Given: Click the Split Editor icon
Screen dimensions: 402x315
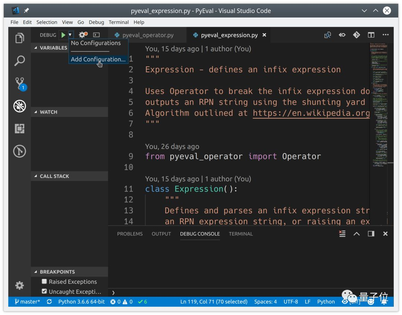Looking at the screenshot, I should tap(371, 35).
